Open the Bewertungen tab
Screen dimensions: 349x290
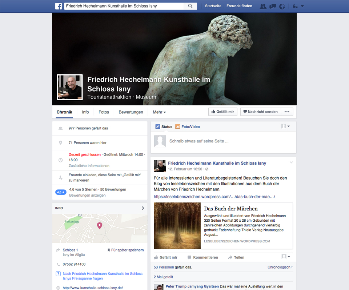[131, 112]
